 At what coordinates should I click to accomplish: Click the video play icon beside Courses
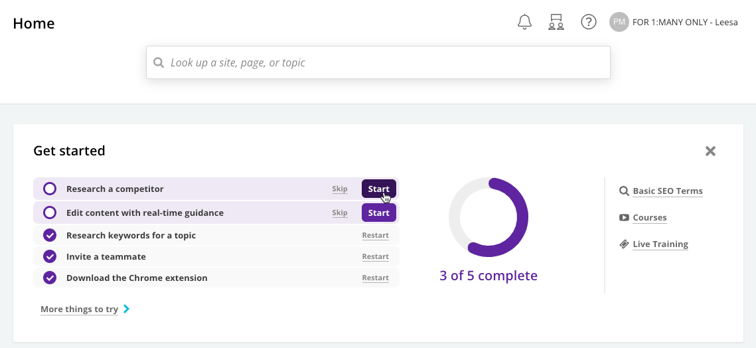coord(624,218)
